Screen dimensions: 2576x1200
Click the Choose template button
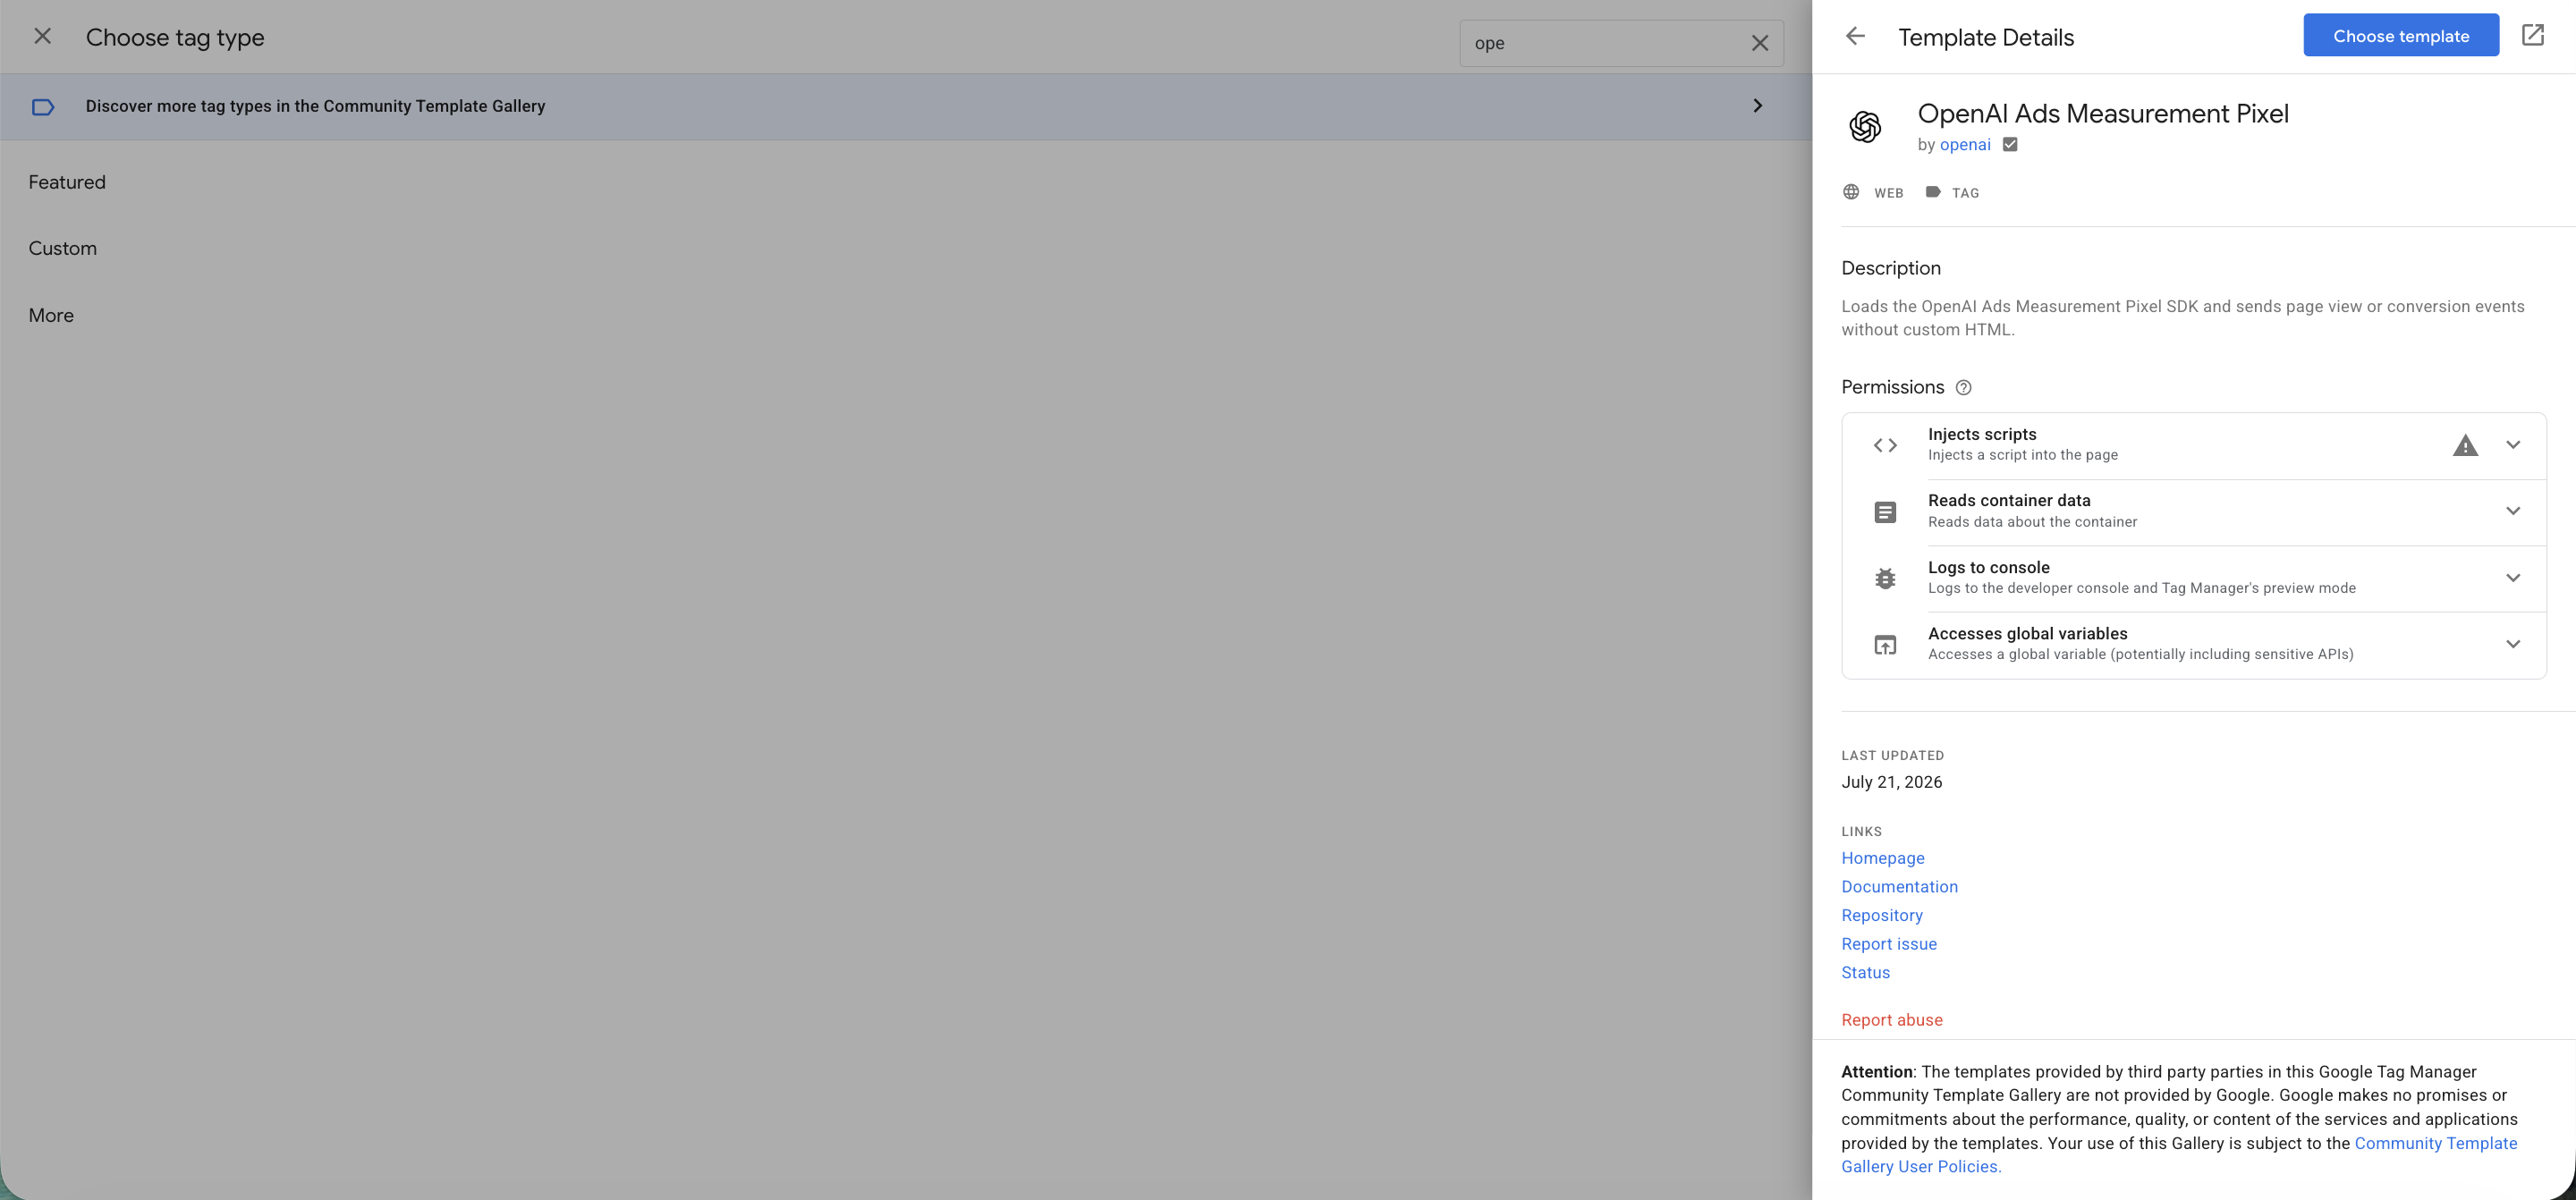point(2401,35)
